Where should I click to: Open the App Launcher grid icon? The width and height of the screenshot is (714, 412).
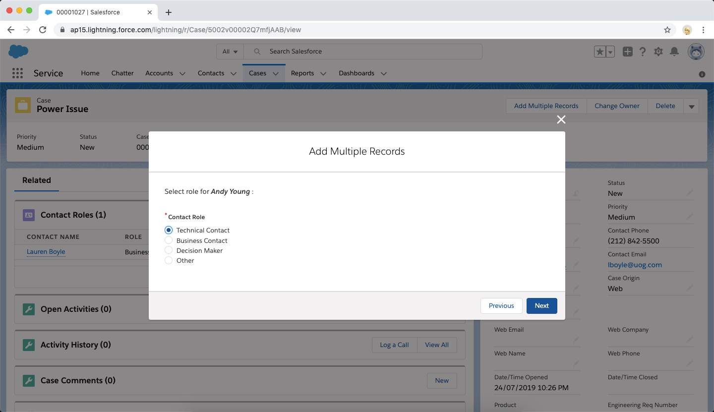17,73
